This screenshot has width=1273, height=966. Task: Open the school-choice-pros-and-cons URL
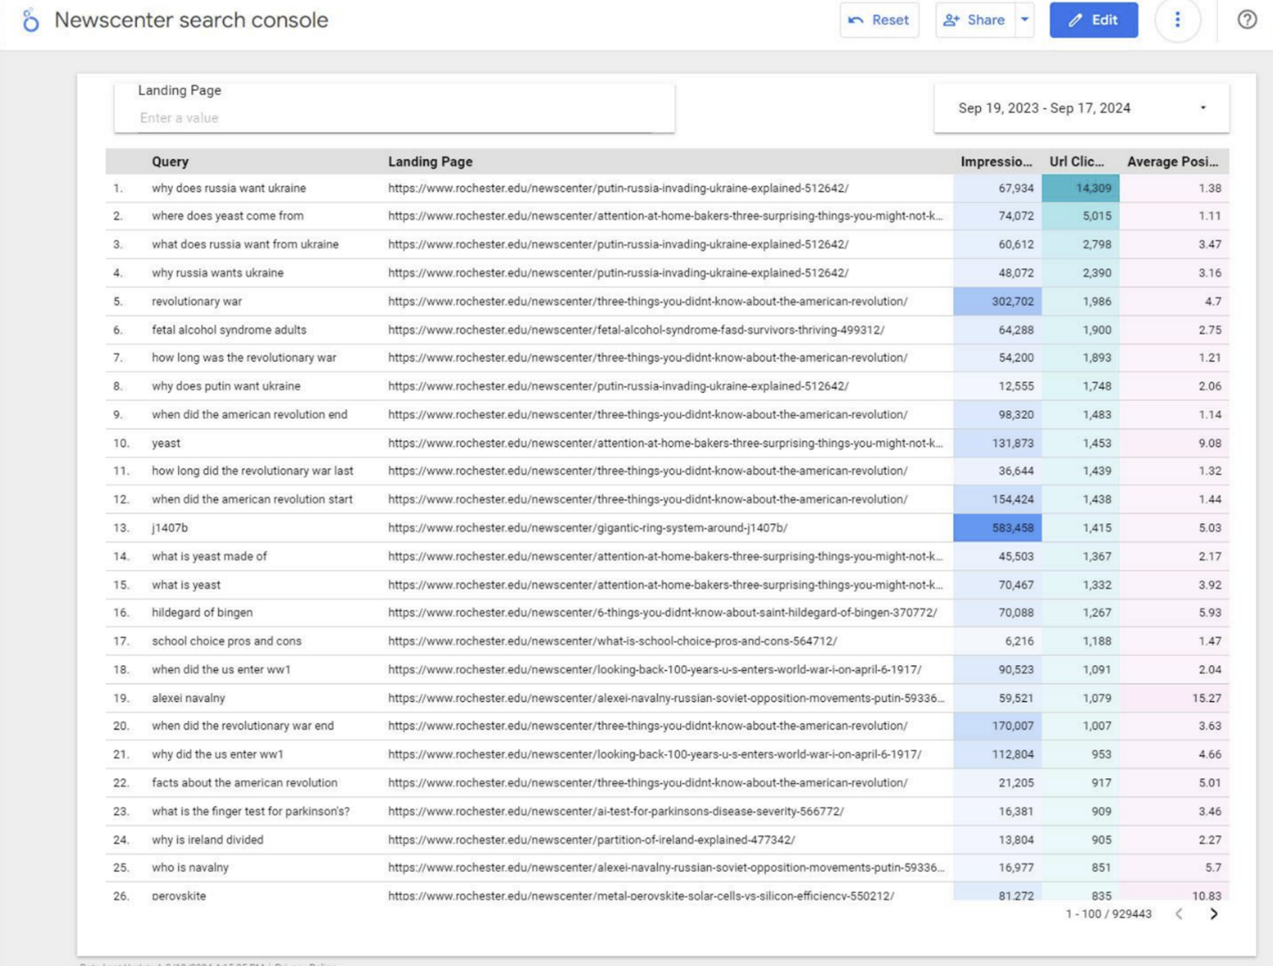[x=612, y=640]
